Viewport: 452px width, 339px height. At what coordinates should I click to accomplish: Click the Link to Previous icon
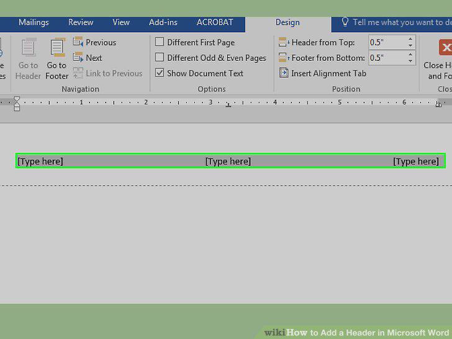coord(78,73)
